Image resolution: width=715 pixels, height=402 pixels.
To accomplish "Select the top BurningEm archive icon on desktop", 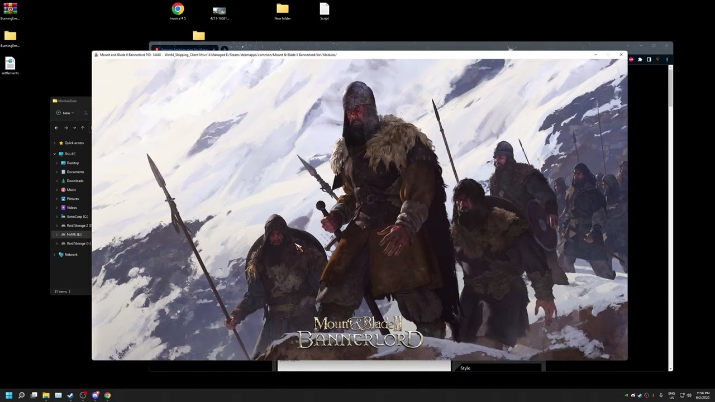I will point(10,12).
